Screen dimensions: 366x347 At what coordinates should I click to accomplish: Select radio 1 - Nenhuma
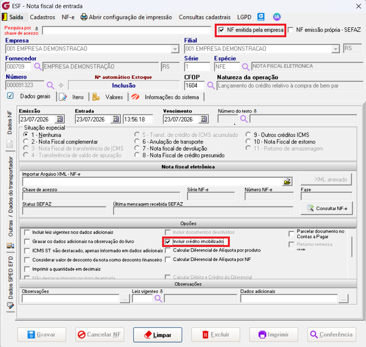(x=26, y=135)
